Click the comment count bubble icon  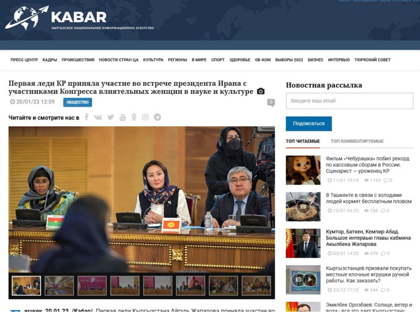pos(271,102)
